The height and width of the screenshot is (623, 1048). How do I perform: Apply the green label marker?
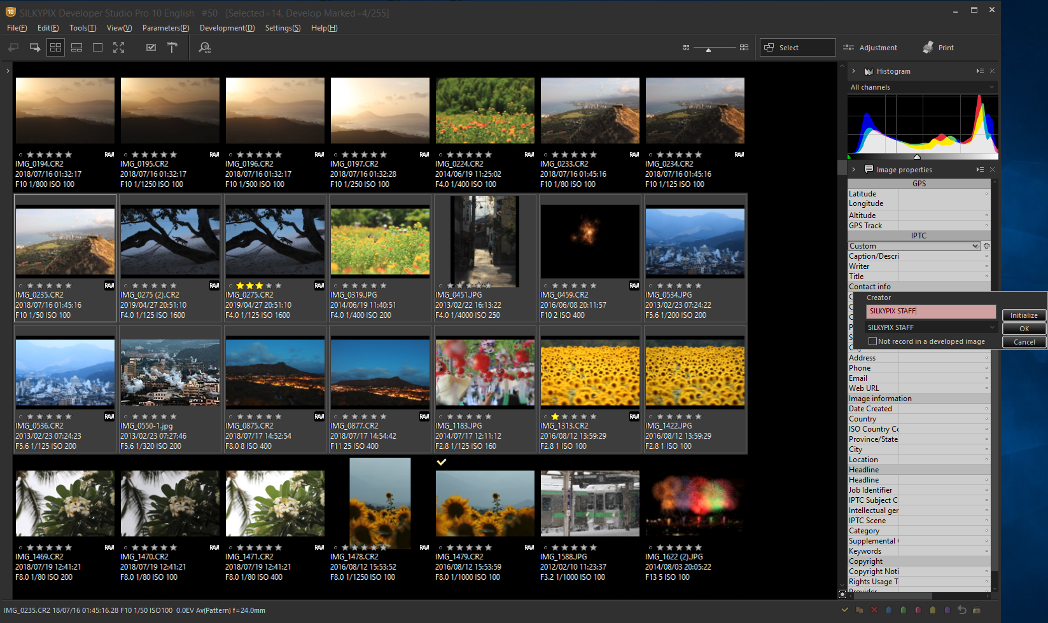coord(904,610)
